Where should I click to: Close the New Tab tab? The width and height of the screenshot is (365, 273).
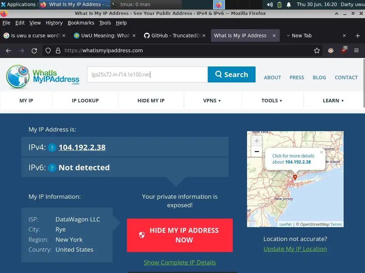(344, 36)
